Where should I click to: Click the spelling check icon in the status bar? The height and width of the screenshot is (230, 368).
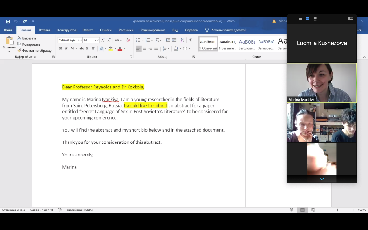coord(60,210)
